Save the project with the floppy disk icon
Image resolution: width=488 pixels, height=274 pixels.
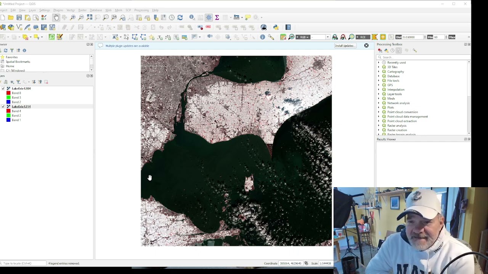click(x=19, y=18)
